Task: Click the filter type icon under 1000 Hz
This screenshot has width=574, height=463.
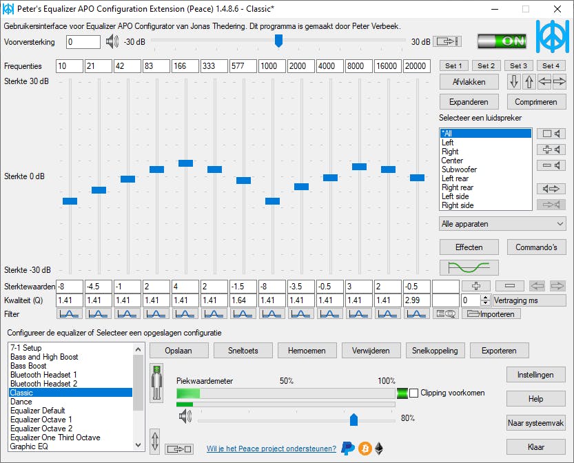Action: pos(272,313)
